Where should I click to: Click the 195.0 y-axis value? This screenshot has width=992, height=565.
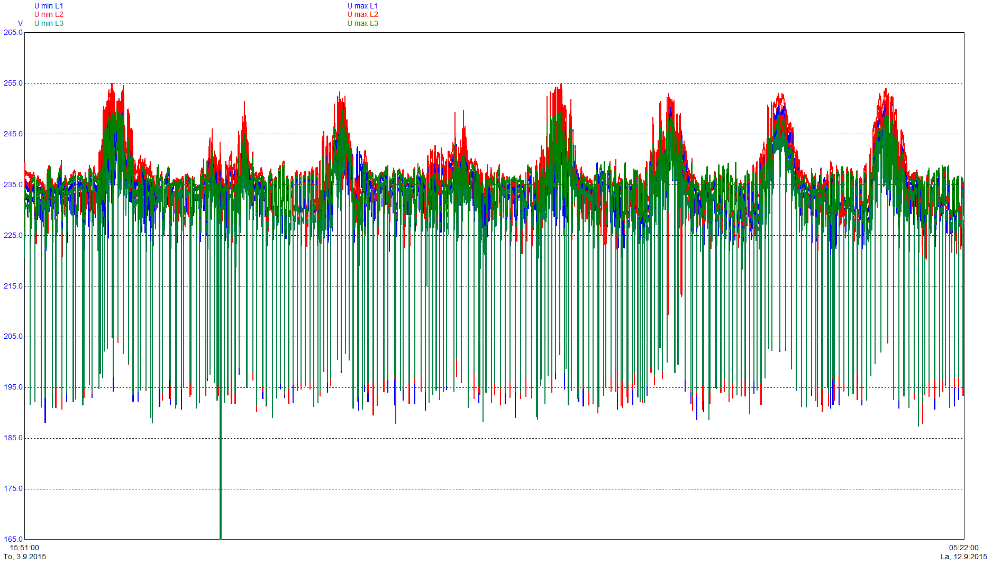[x=13, y=387]
